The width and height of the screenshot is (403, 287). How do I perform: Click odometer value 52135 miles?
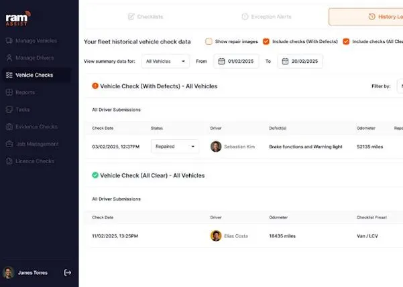tap(370, 147)
